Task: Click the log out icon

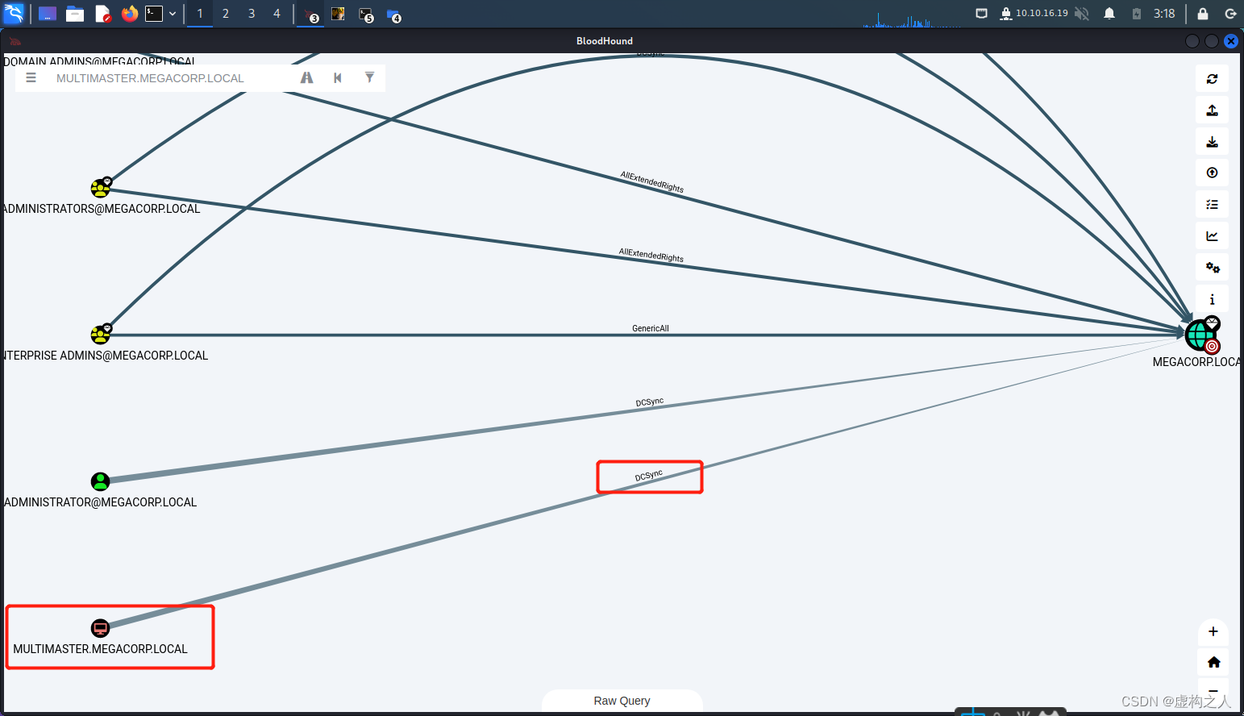Action: (x=1230, y=14)
